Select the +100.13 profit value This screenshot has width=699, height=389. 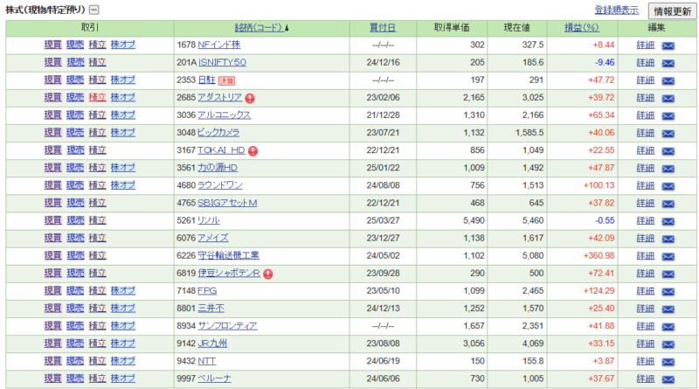(x=599, y=185)
